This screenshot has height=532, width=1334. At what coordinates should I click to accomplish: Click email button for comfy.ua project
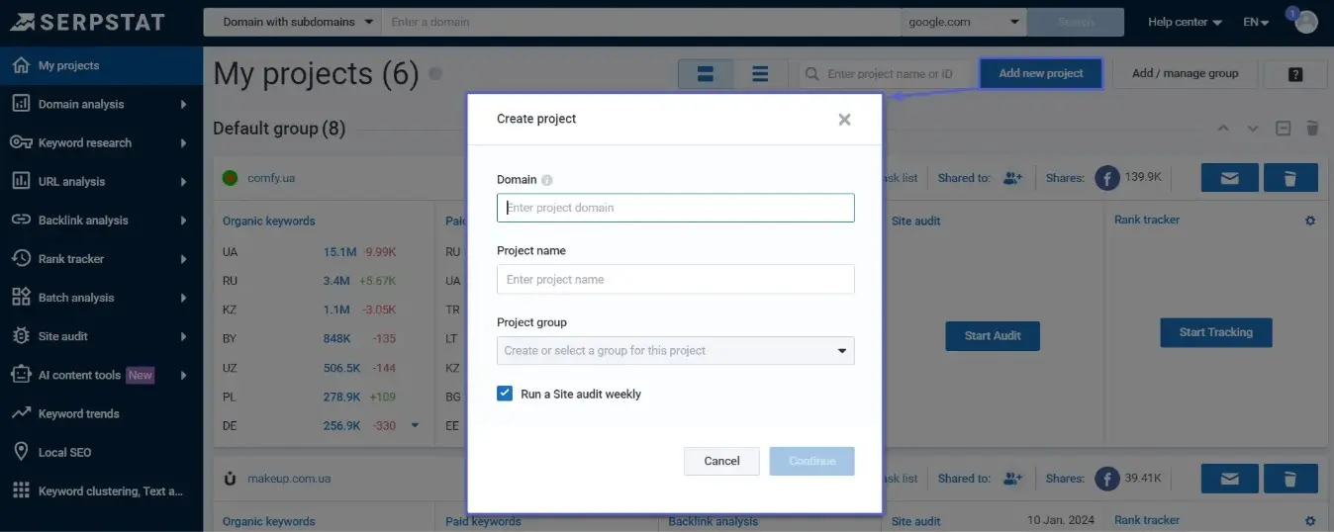(1230, 178)
